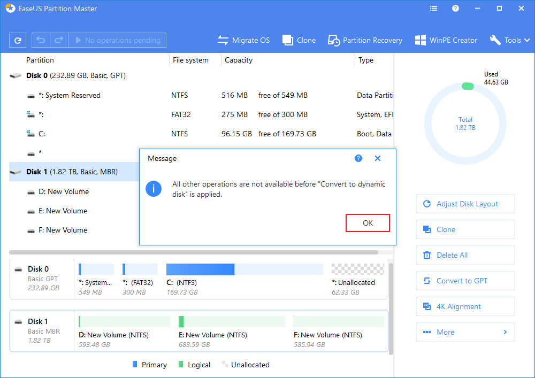Click the C: partition Windows drive icon
This screenshot has width=535, height=378.
(30, 134)
